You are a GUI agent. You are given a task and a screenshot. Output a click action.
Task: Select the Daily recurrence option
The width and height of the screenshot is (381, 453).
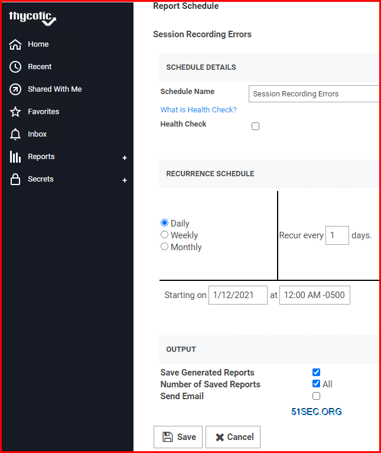coord(164,223)
